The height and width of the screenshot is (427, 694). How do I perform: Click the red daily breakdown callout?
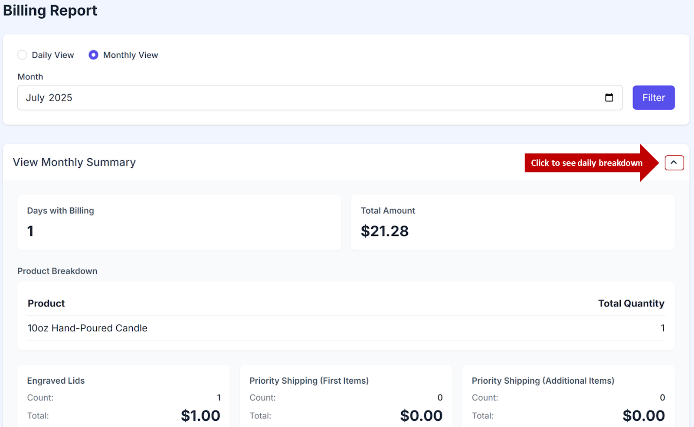[x=586, y=163]
